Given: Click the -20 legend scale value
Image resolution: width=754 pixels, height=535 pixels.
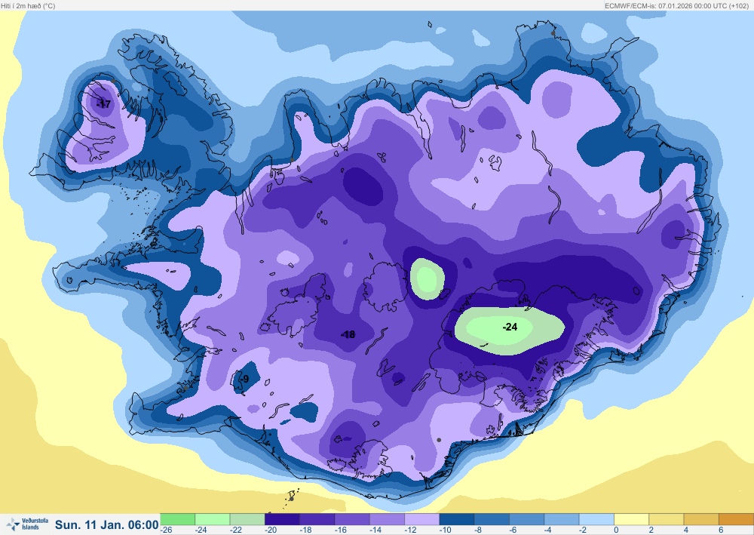Looking at the screenshot, I should 271,530.
